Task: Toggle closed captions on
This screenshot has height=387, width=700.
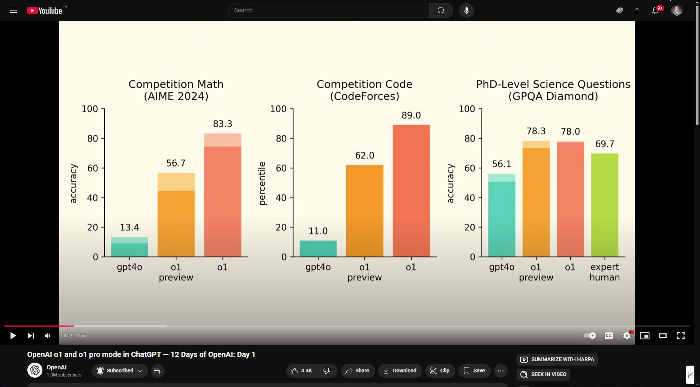Action: click(609, 336)
